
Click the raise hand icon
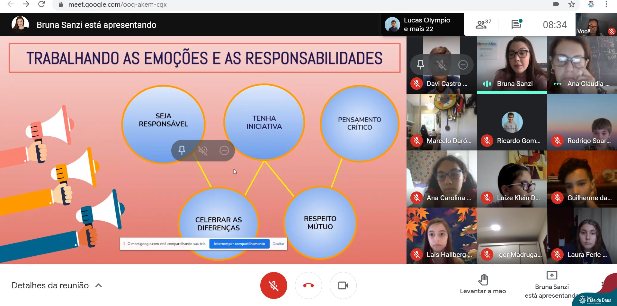pyautogui.click(x=483, y=280)
